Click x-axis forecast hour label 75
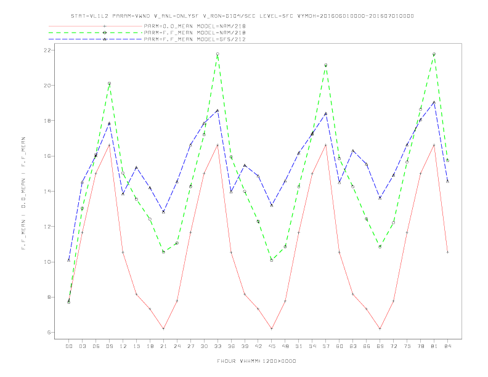 [407, 346]
